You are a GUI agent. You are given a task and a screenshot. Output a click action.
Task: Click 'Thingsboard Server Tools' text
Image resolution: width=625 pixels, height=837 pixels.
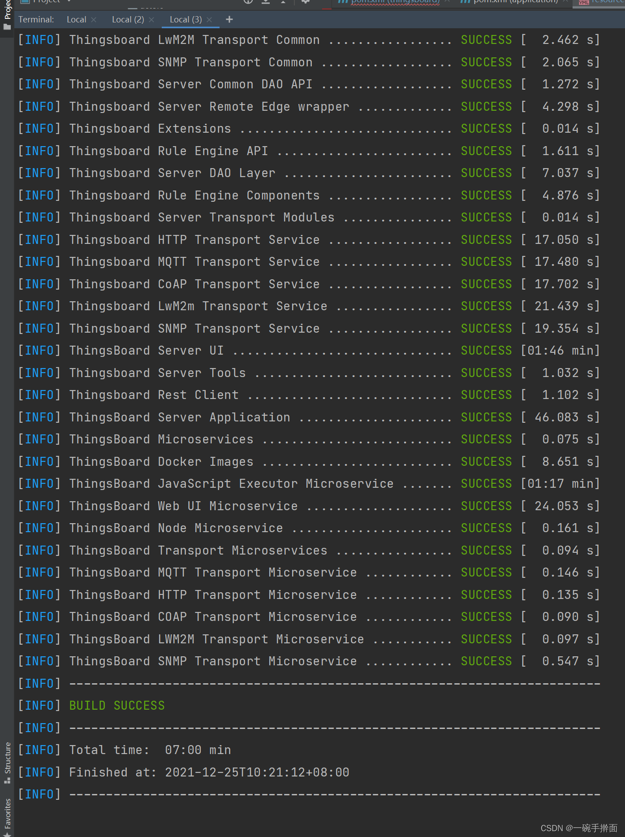(157, 373)
